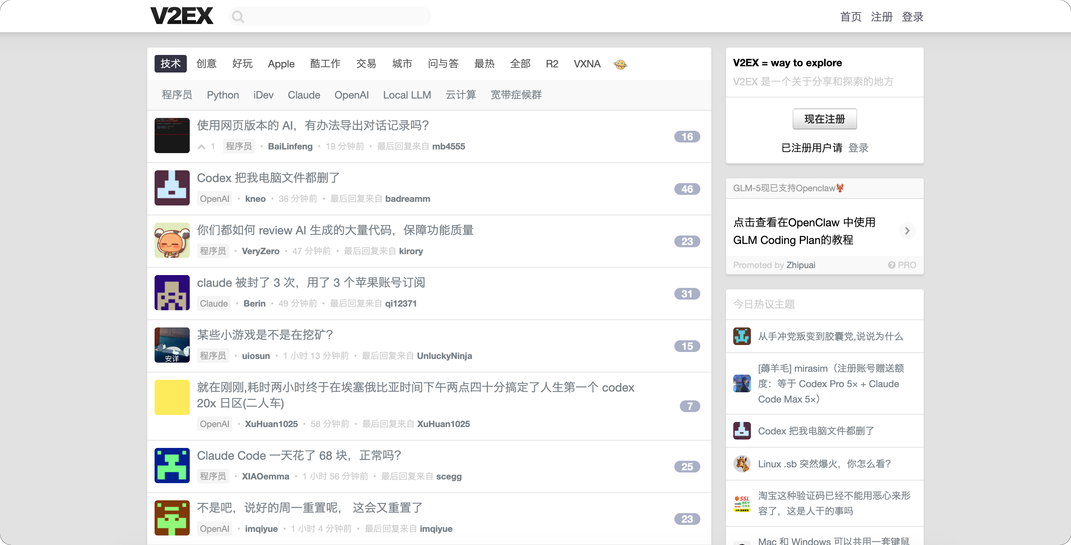Click avatar beside 从手冲党叛变到胶囊党 hot topic
Screen dimensions: 1071x545
(x=742, y=336)
